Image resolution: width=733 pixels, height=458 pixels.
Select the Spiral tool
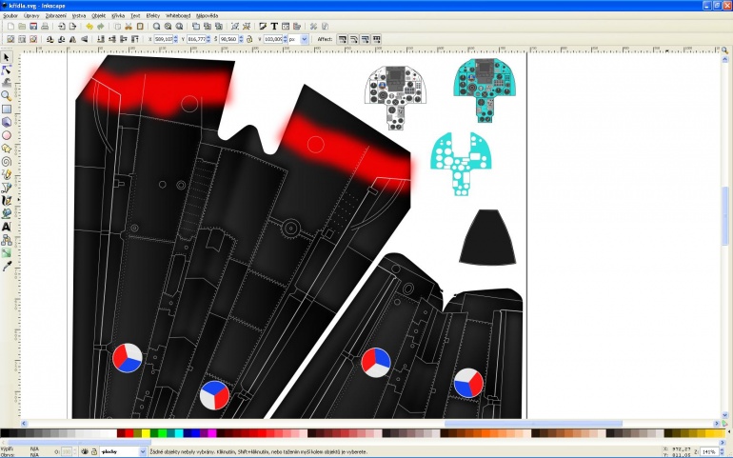(x=7, y=162)
